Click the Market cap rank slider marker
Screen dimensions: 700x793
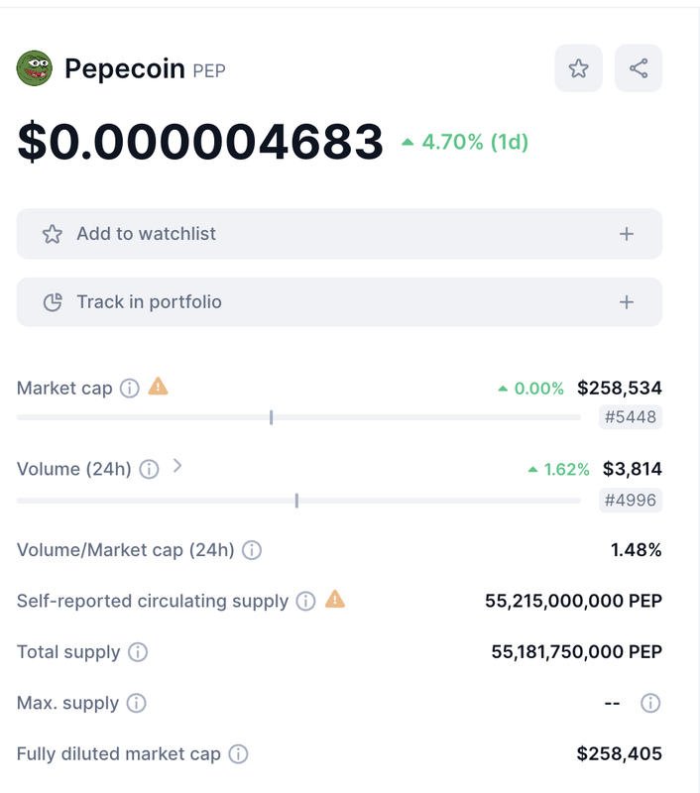(x=271, y=417)
